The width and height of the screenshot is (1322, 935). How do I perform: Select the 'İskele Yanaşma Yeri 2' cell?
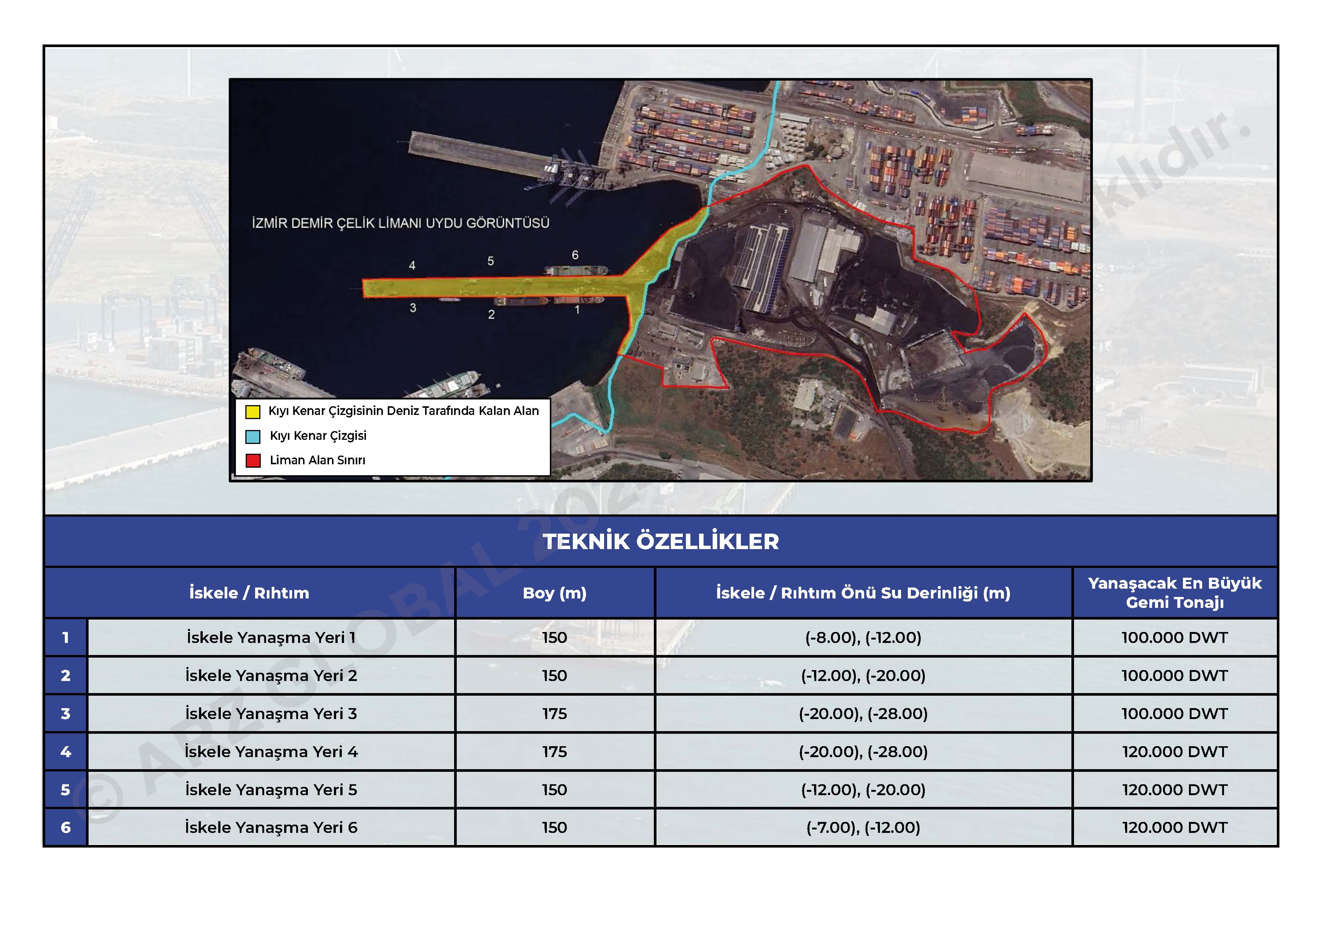tap(271, 675)
